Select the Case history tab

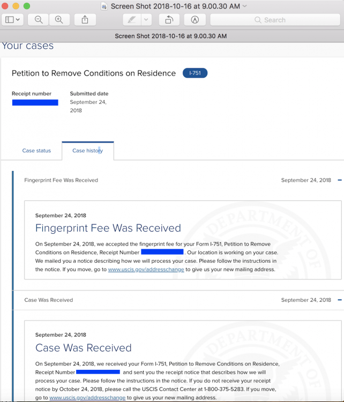pos(88,151)
